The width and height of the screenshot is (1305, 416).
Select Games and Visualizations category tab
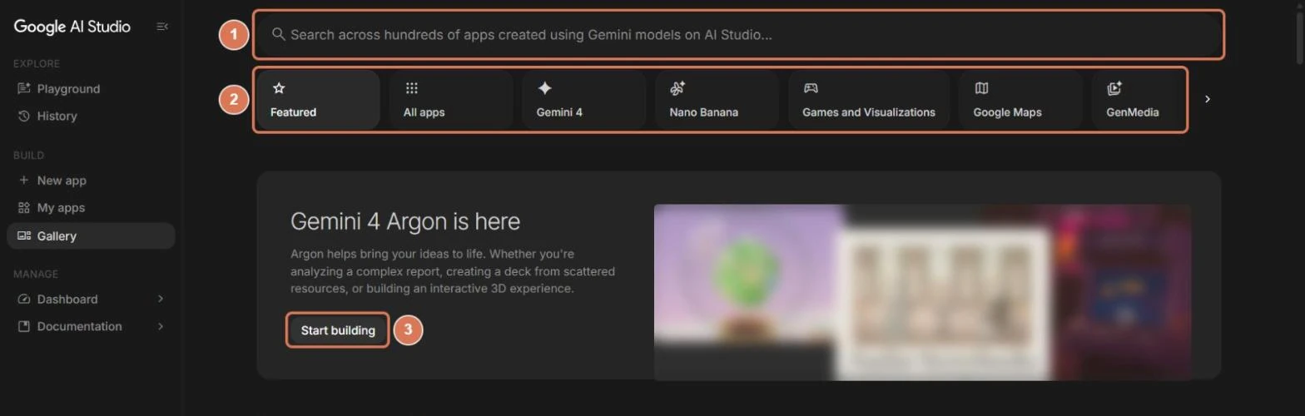point(869,100)
